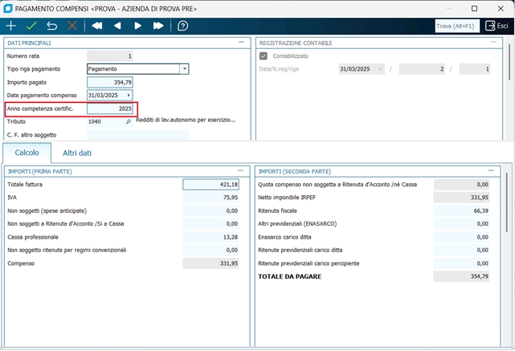Viewport: 515px width, 351px height.
Task: Switch to the Altri dati tab
Action: pyautogui.click(x=77, y=153)
